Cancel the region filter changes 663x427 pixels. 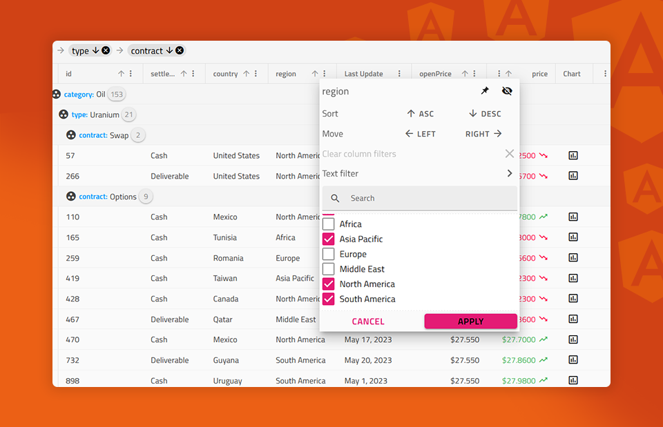(368, 321)
